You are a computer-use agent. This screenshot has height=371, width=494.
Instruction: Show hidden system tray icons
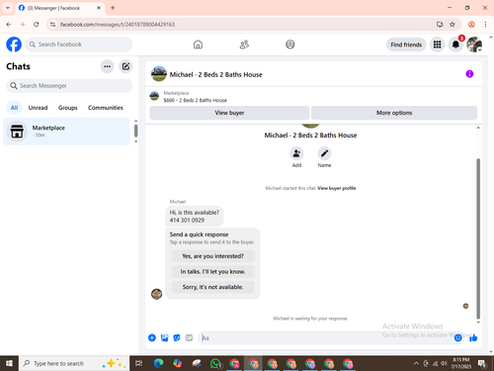tap(416, 363)
